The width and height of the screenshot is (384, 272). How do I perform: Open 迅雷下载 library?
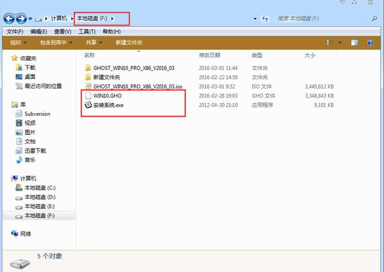coord(35,150)
